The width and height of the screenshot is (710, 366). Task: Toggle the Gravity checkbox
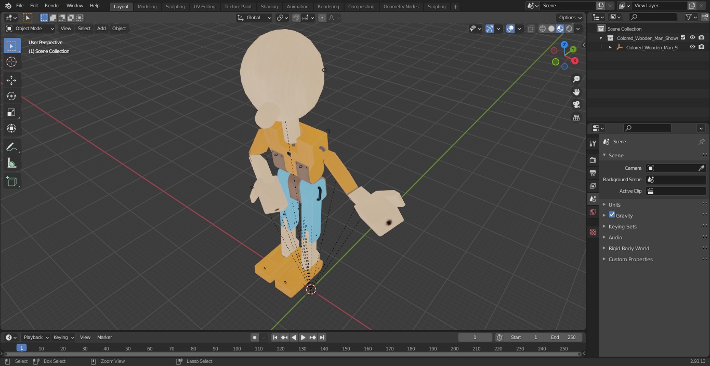[612, 215]
